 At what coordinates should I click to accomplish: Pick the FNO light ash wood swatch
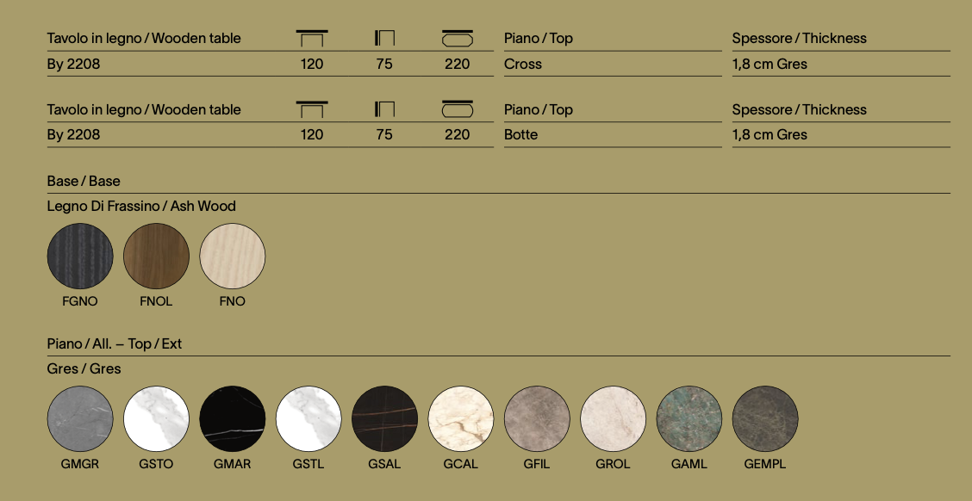[233, 257]
